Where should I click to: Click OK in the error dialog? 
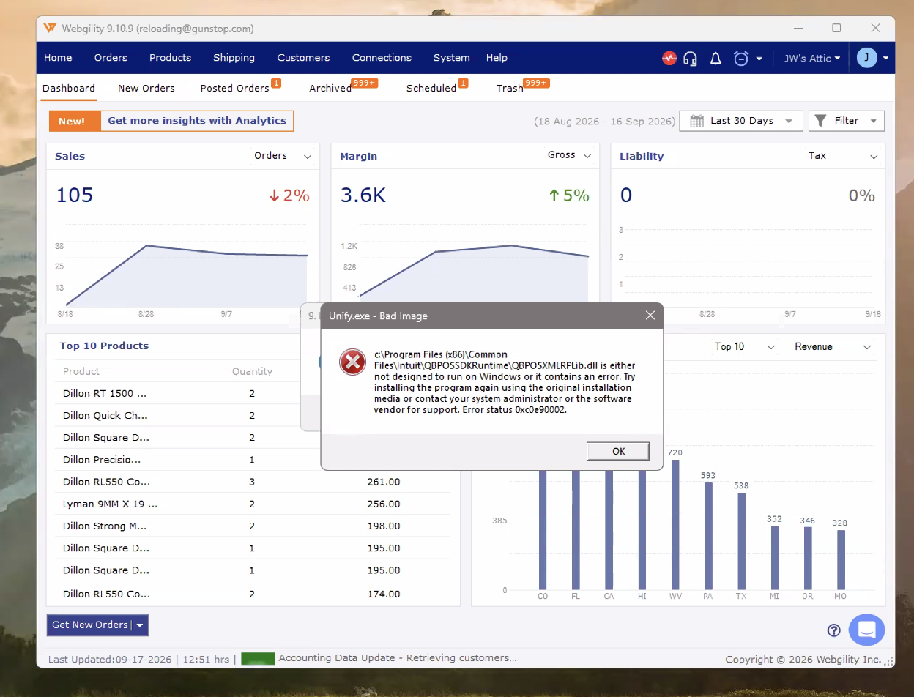(618, 451)
